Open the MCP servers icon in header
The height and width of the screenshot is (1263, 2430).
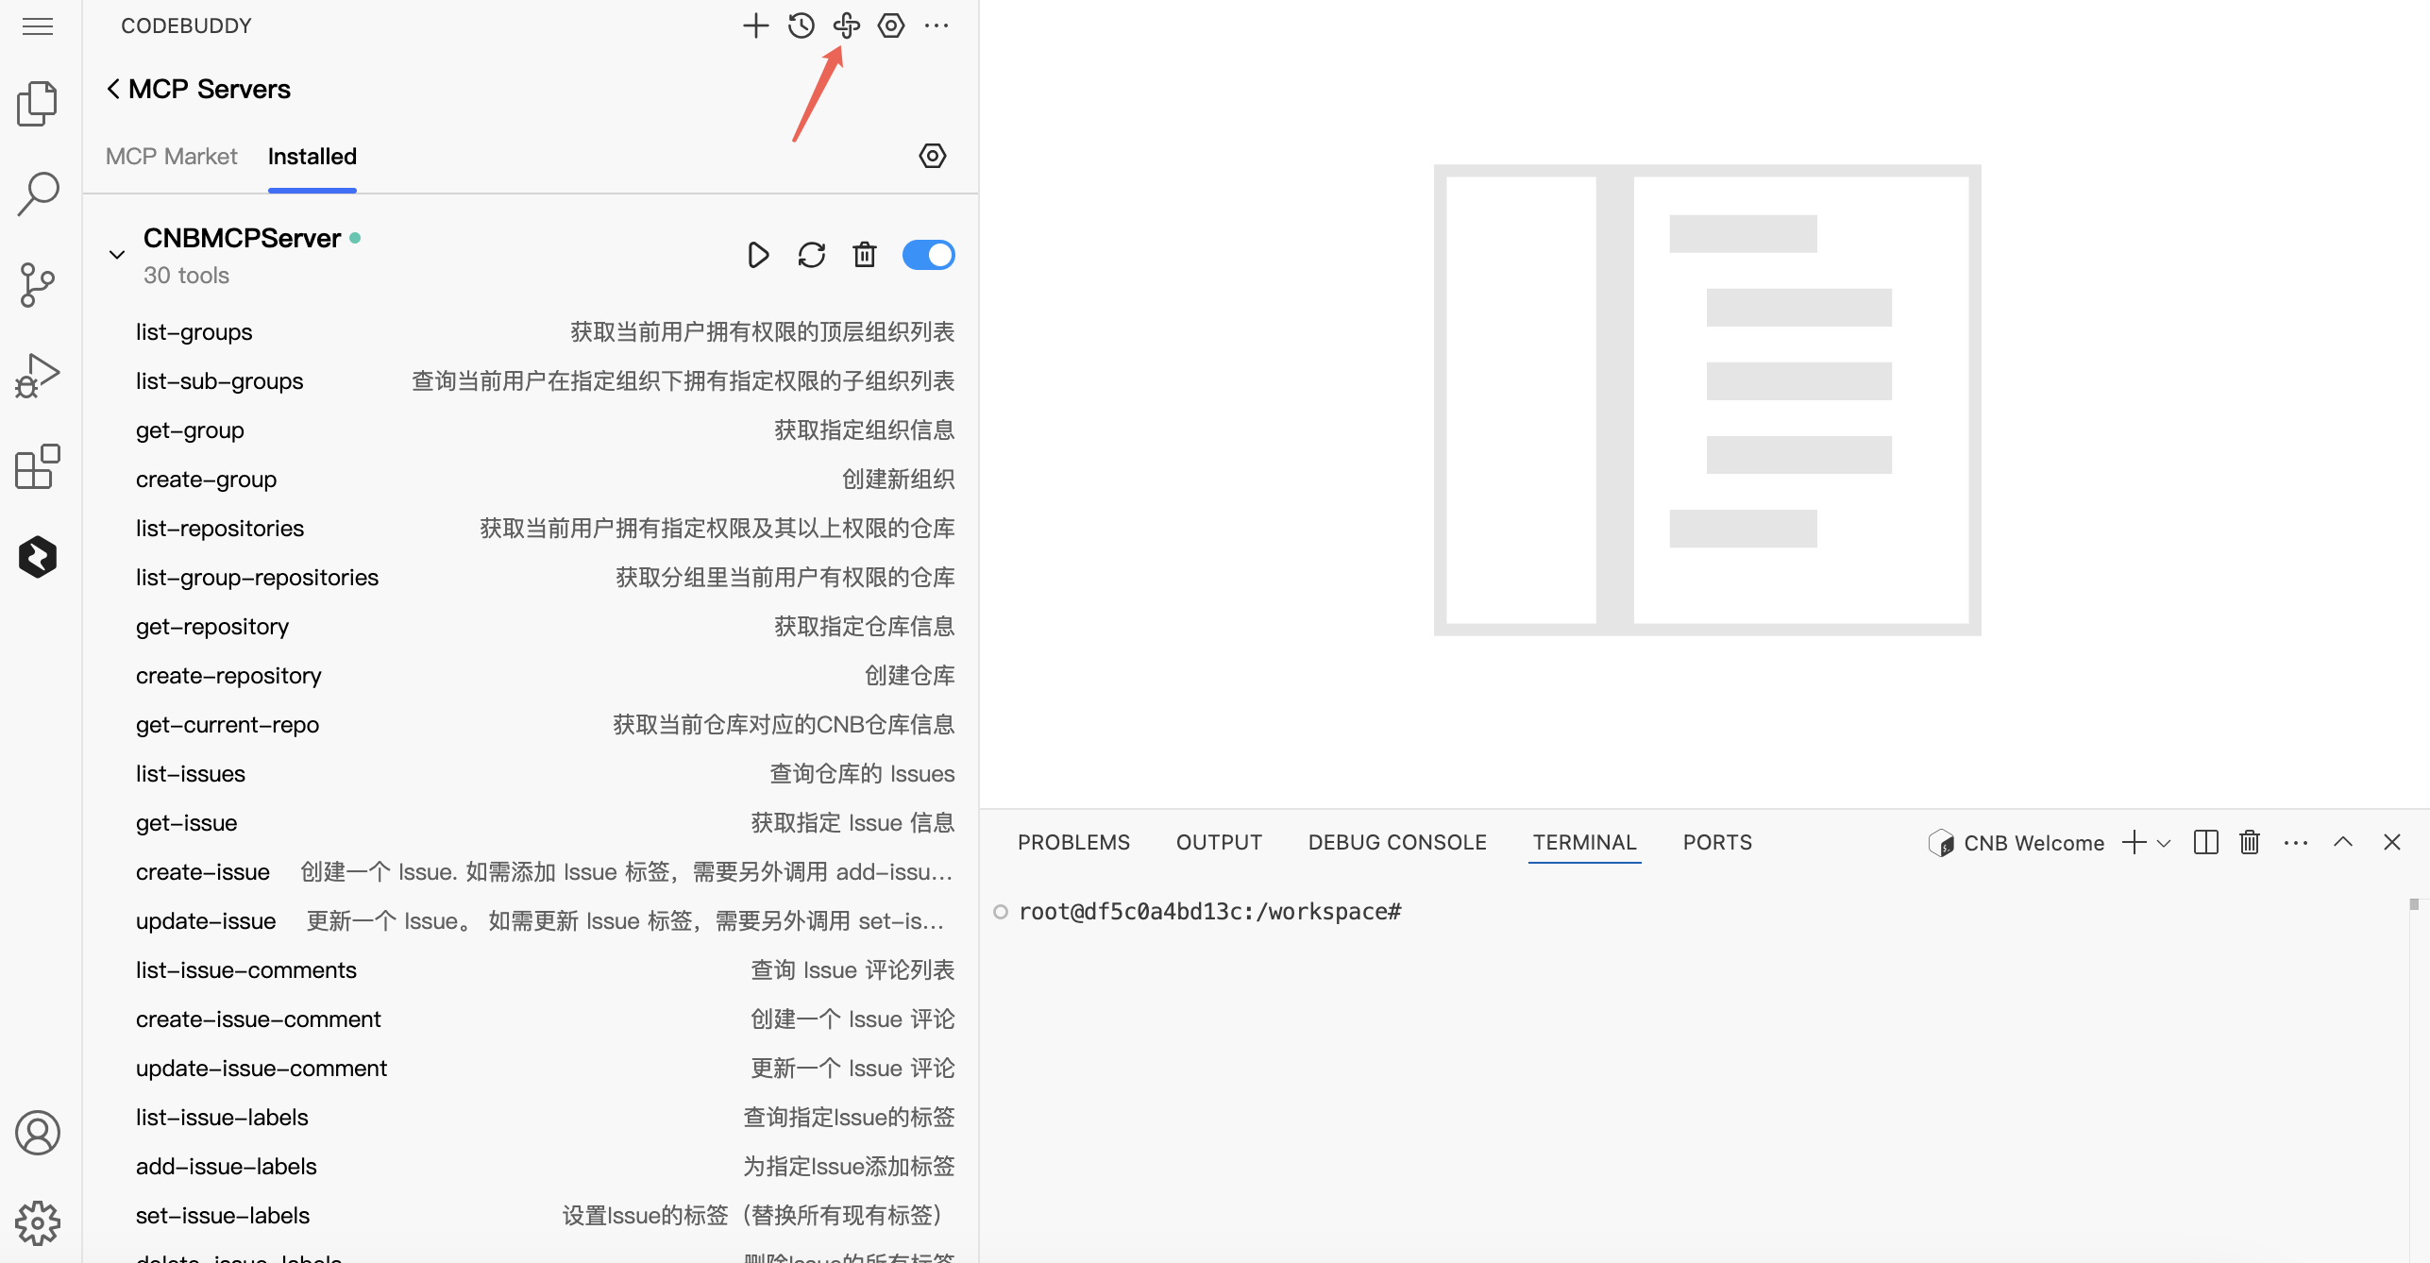point(847,25)
